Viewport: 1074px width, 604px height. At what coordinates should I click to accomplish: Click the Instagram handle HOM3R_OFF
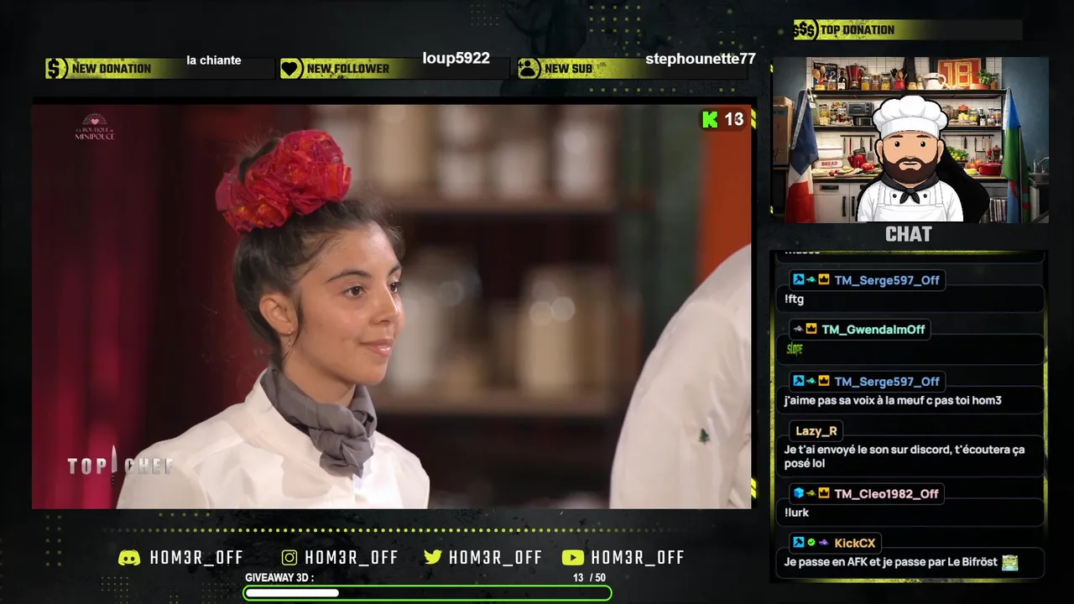352,558
